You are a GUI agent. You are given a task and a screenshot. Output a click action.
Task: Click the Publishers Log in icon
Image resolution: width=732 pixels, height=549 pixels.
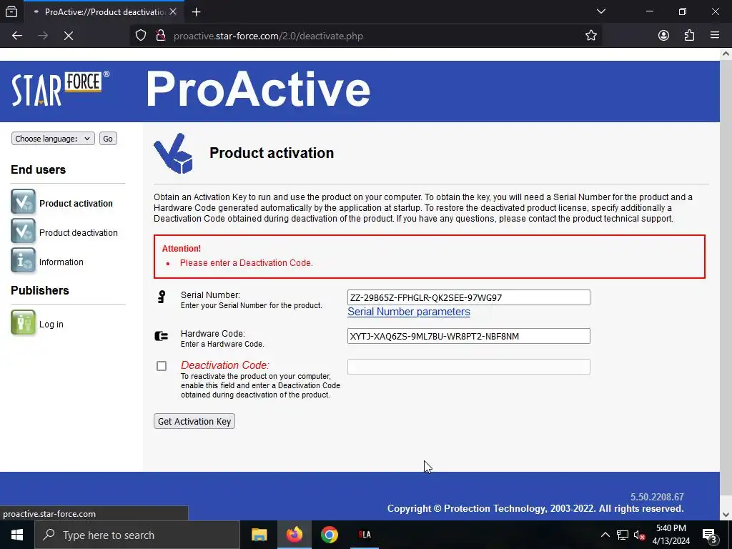tap(23, 322)
